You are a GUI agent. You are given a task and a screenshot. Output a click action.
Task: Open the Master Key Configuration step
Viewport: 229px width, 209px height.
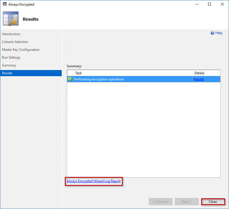pos(21,50)
